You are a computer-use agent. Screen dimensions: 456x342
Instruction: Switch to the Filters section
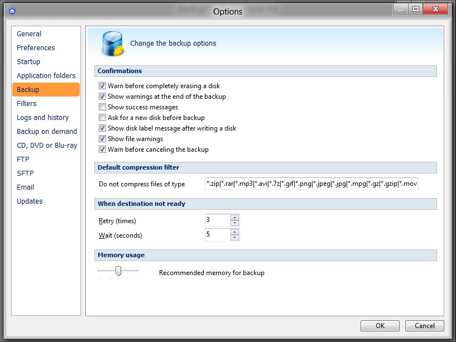27,104
